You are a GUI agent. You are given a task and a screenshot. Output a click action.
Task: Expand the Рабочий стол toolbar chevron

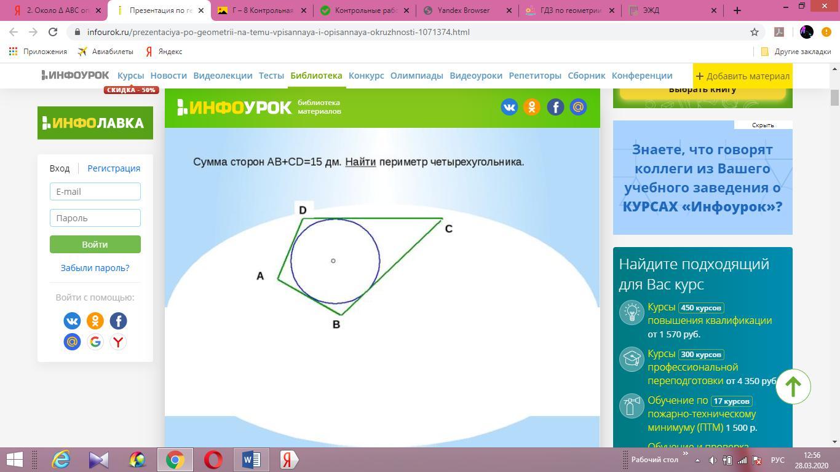[x=686, y=454]
